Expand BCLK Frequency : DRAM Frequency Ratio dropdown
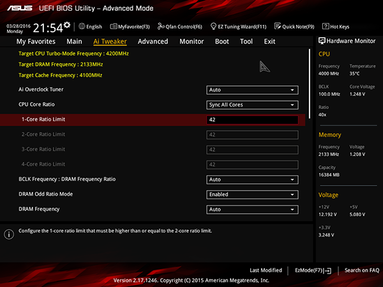 pyautogui.click(x=252, y=180)
